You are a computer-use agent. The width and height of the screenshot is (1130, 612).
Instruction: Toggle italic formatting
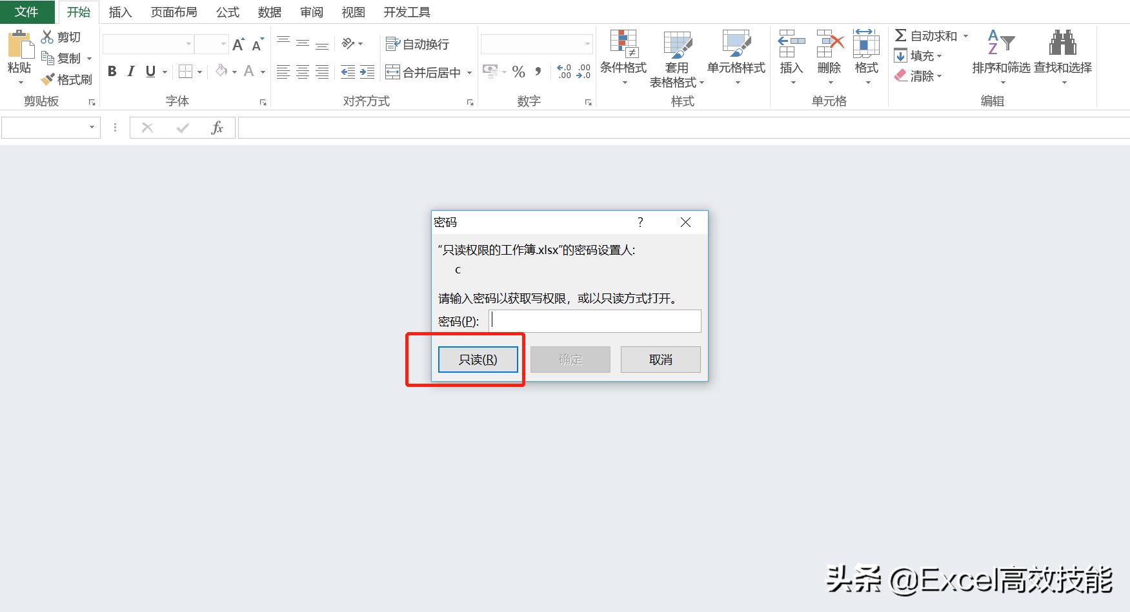[x=130, y=72]
